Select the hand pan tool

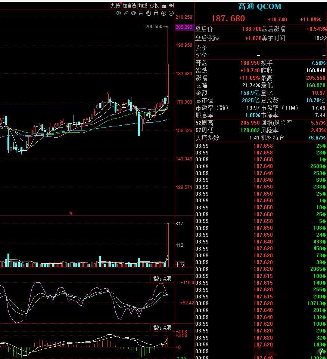pos(149,13)
